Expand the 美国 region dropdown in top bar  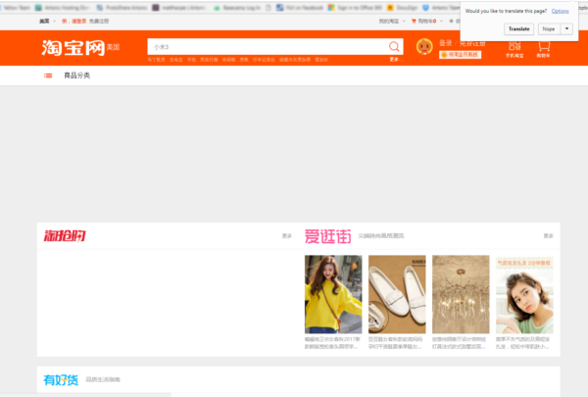pyautogui.click(x=47, y=21)
